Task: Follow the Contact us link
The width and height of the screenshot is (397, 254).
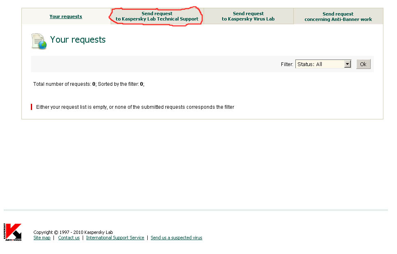Action: coord(69,238)
